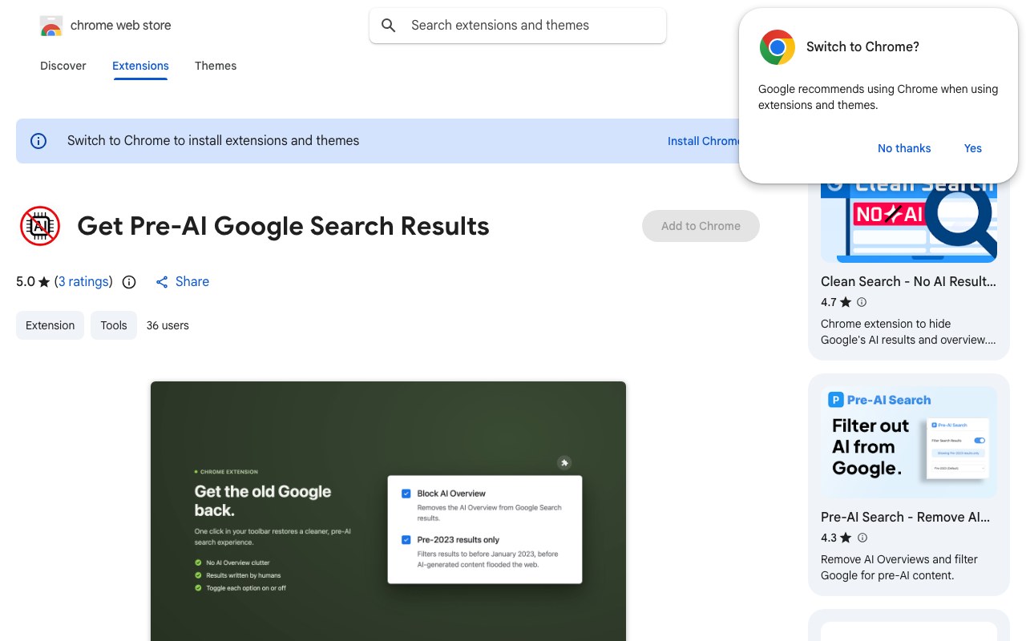Open the Pre-AI Search extension thumbnail

coord(909,442)
